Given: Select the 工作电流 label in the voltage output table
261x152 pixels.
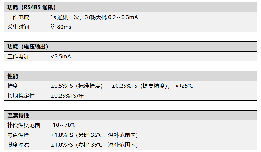Looking at the screenshot, I should point(26,56).
